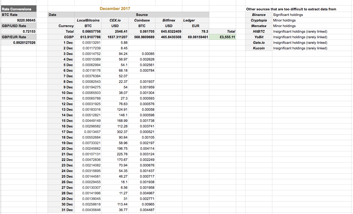Select the 14 Dec date cell
This screenshot has width=353, height=214.
click(61, 115)
